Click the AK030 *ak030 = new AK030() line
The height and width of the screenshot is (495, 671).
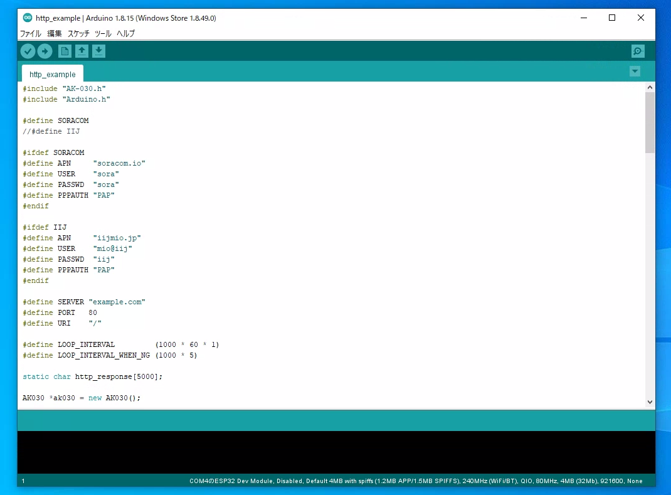82,398
